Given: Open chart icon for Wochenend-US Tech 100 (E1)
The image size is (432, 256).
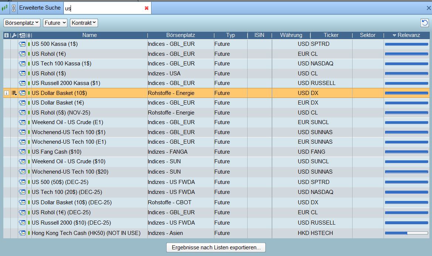Looking at the screenshot, I should click(22, 142).
